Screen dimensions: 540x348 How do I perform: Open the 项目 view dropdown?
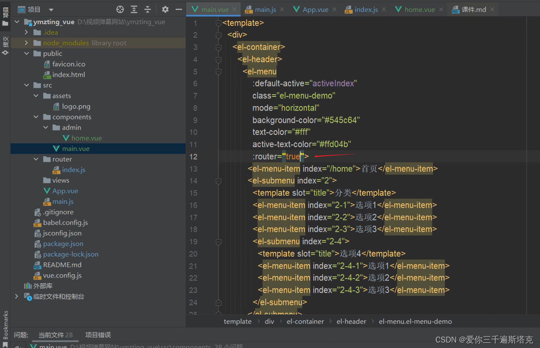(51, 10)
